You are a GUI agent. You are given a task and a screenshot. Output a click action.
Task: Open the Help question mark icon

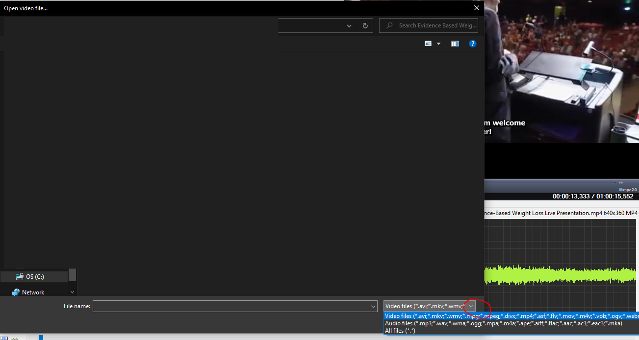click(472, 44)
